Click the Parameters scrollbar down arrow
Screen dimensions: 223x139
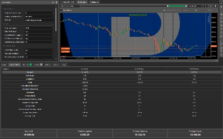[x=56, y=59]
